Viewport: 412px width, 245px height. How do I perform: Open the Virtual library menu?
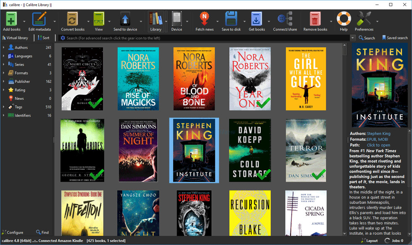click(16, 37)
